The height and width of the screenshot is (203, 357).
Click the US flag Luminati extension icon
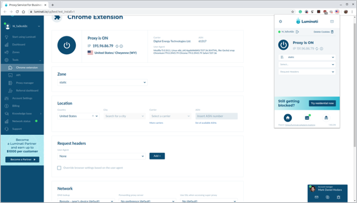337,12
